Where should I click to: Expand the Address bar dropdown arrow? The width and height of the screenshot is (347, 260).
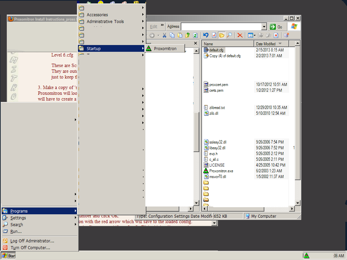click(264, 27)
